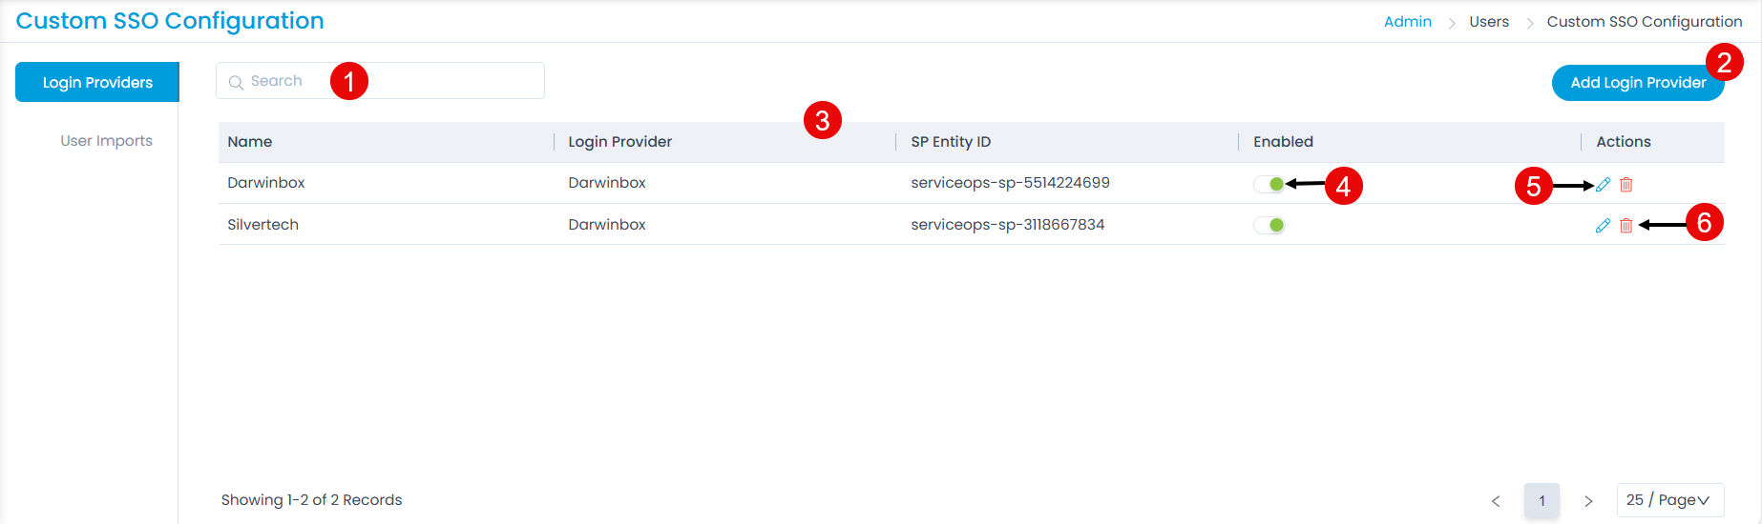Click the Name column header
The image size is (1762, 524).
pos(250,142)
